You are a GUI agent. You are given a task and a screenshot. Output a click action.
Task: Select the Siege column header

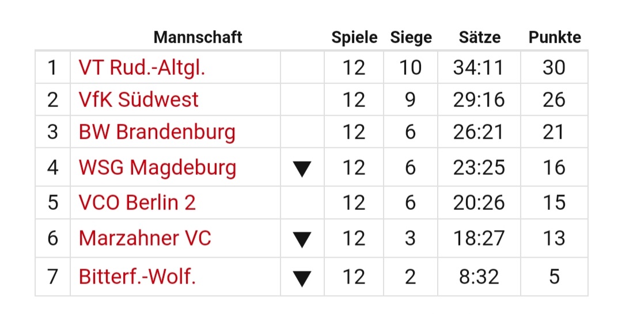click(x=411, y=38)
